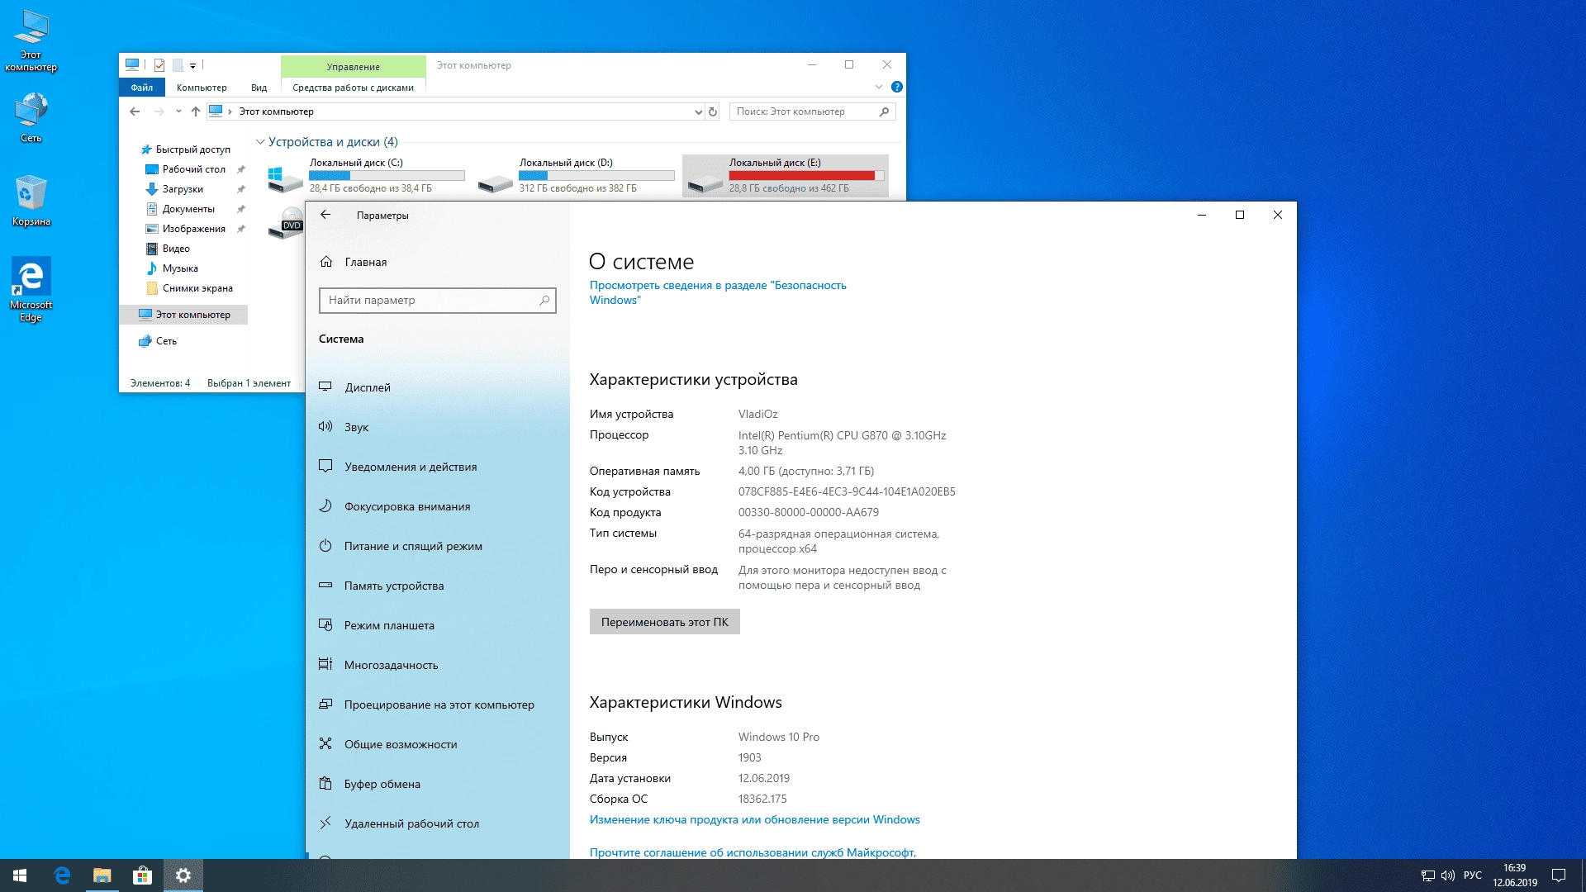
Task: Click Локальный диск (E:) red usage bar
Action: (x=806, y=175)
